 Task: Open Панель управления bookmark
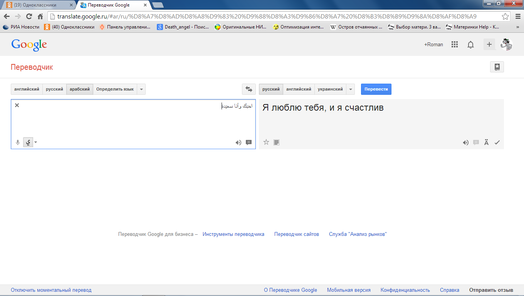[125, 27]
